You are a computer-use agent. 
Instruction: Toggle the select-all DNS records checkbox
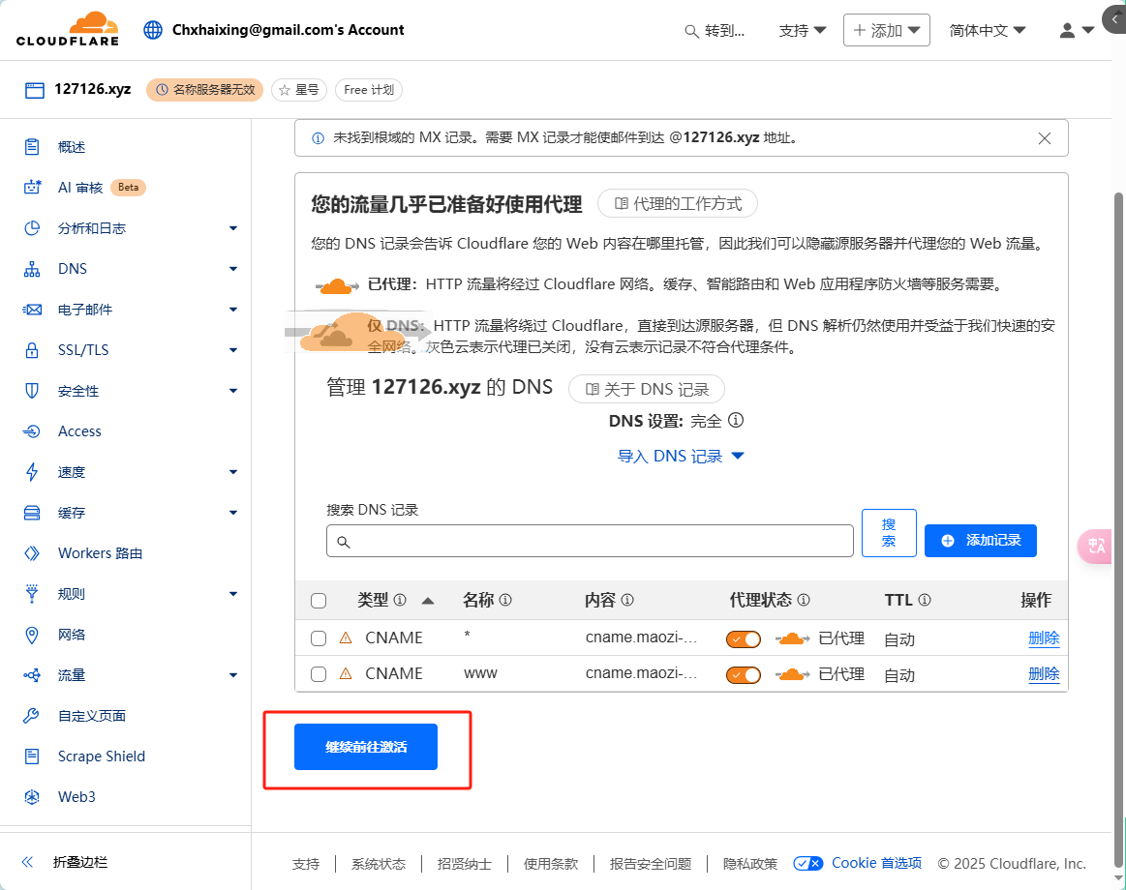pyautogui.click(x=319, y=601)
